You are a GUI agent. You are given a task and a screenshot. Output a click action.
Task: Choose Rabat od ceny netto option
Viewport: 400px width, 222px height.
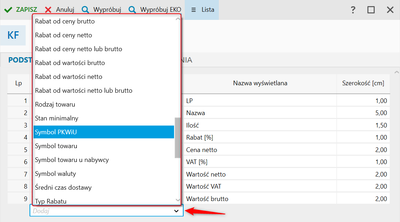64,35
